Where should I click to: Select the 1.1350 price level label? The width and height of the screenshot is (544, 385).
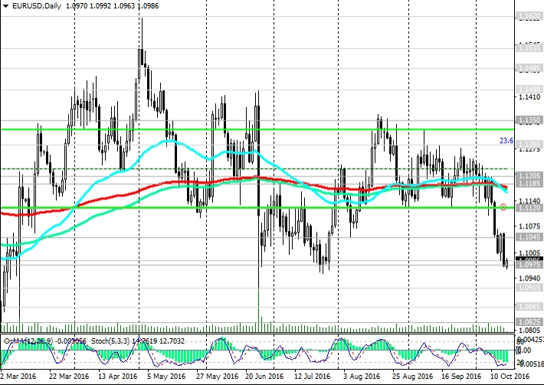[529, 120]
